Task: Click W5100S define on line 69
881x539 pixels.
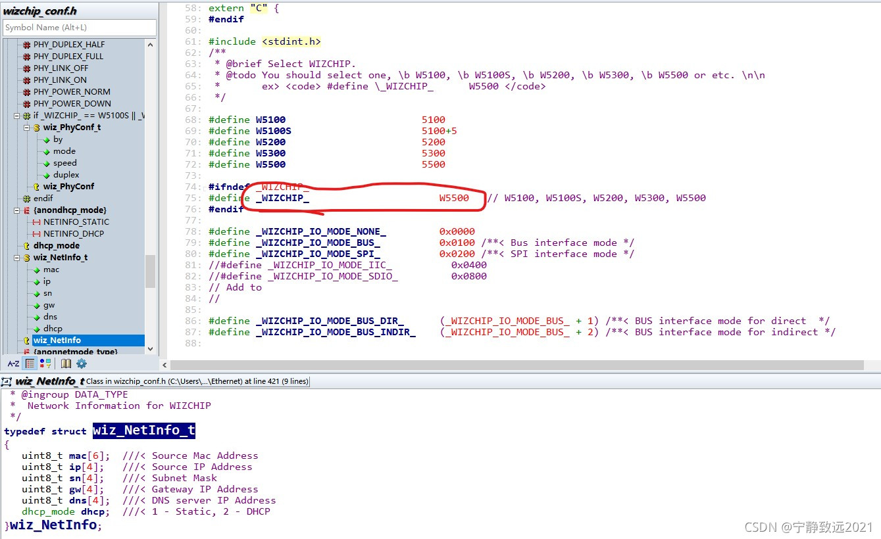Action: pyautogui.click(x=274, y=131)
